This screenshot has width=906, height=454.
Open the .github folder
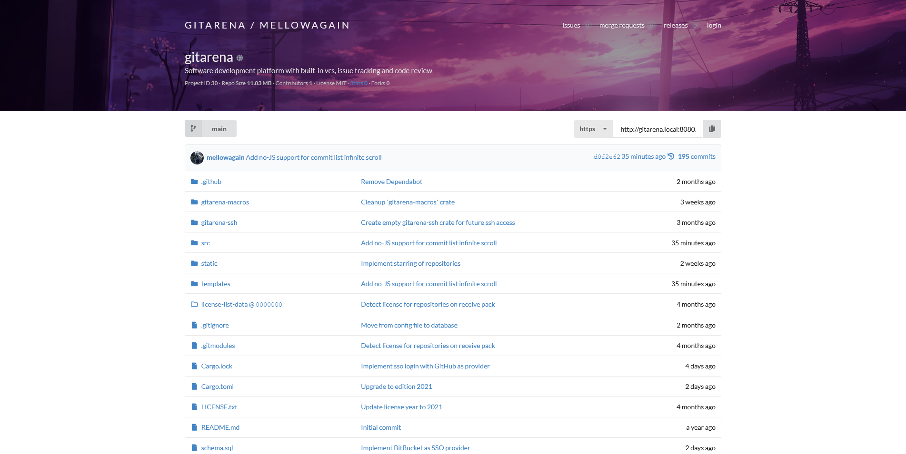tap(211, 182)
